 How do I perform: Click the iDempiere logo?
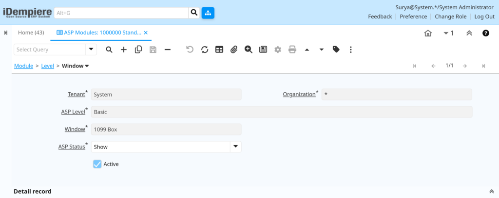(27, 13)
